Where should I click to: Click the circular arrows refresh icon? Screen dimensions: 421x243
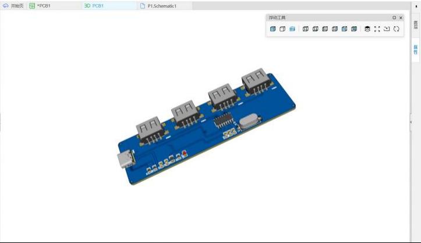397,29
